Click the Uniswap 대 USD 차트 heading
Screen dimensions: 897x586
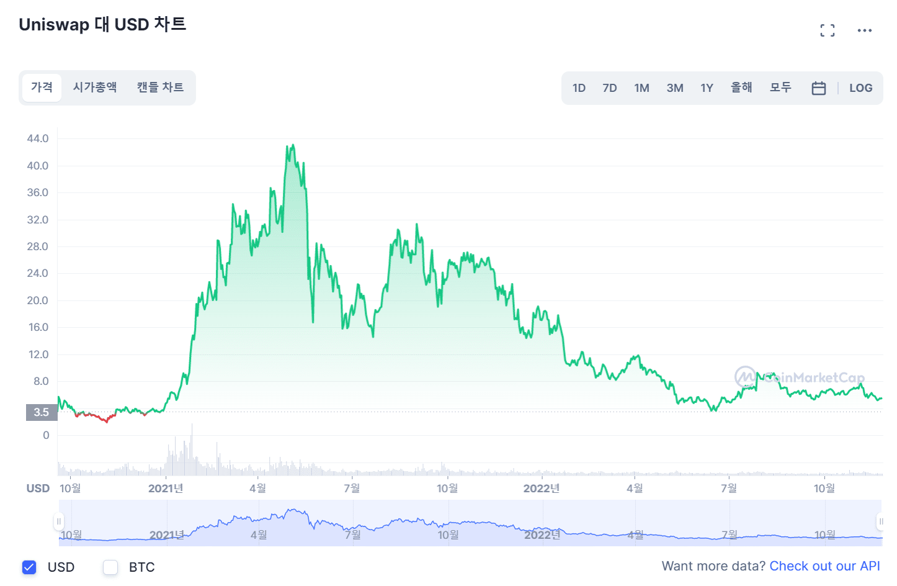click(x=102, y=24)
